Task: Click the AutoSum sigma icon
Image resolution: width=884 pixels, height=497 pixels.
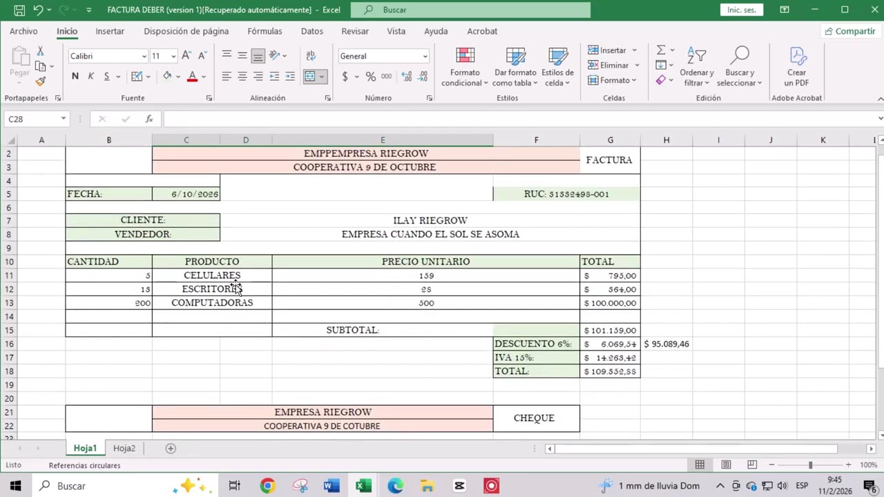Action: pyautogui.click(x=661, y=50)
